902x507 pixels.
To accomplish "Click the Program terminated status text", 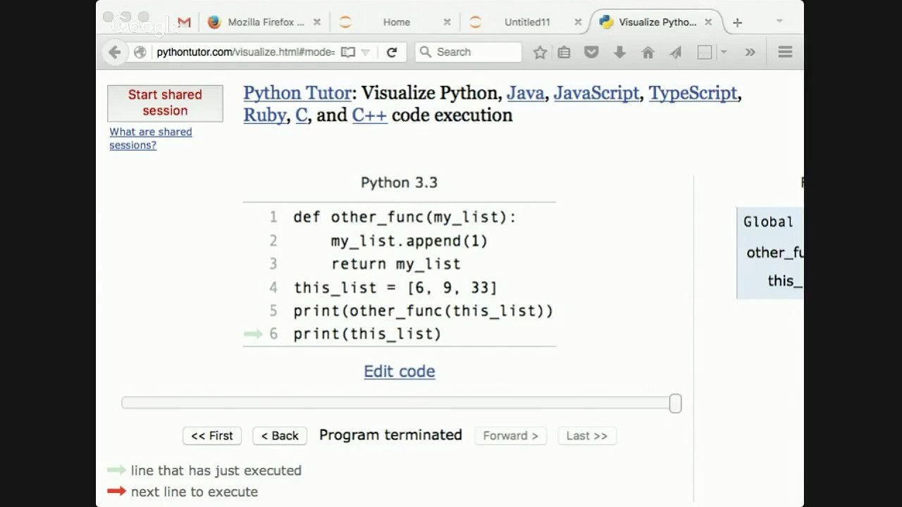I will 390,435.
